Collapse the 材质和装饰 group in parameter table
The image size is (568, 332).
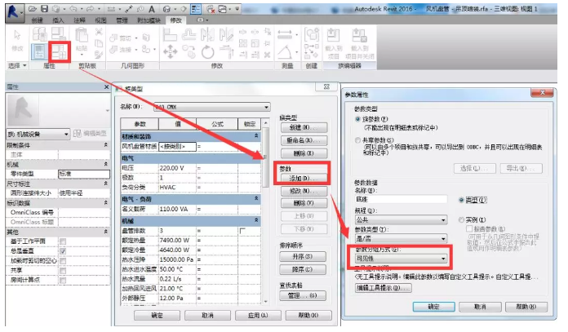(x=256, y=135)
